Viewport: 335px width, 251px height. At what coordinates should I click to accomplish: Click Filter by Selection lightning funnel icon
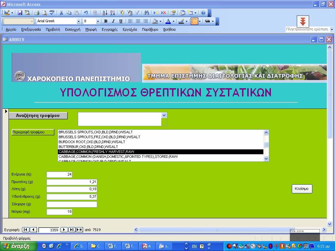(122, 13)
